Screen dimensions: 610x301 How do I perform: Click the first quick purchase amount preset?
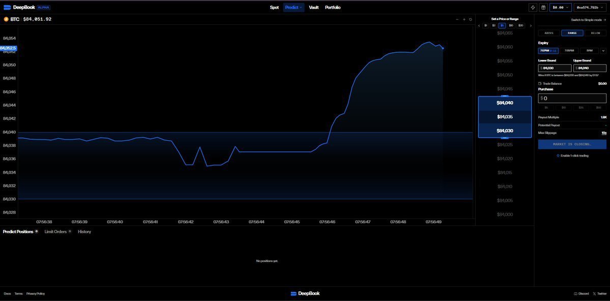[546, 107]
